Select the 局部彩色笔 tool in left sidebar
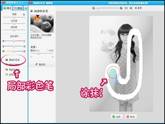The width and height of the screenshot is (165, 124). click(13, 60)
